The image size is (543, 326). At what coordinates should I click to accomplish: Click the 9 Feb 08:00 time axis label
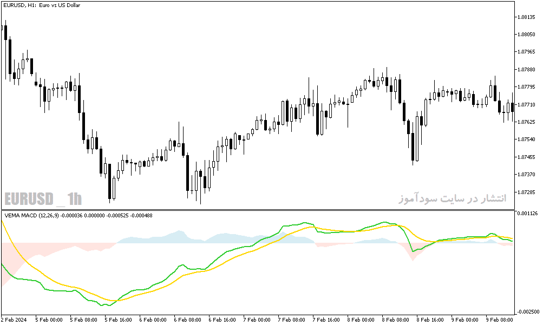pyautogui.click(x=499, y=320)
